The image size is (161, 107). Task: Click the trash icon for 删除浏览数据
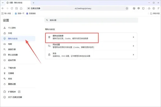click(49, 37)
